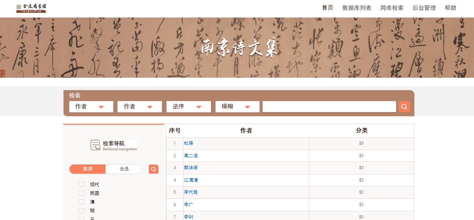This screenshot has width=474, height=220.
Task: Click the S1 cell in 高二适 row
Action: 361,156
